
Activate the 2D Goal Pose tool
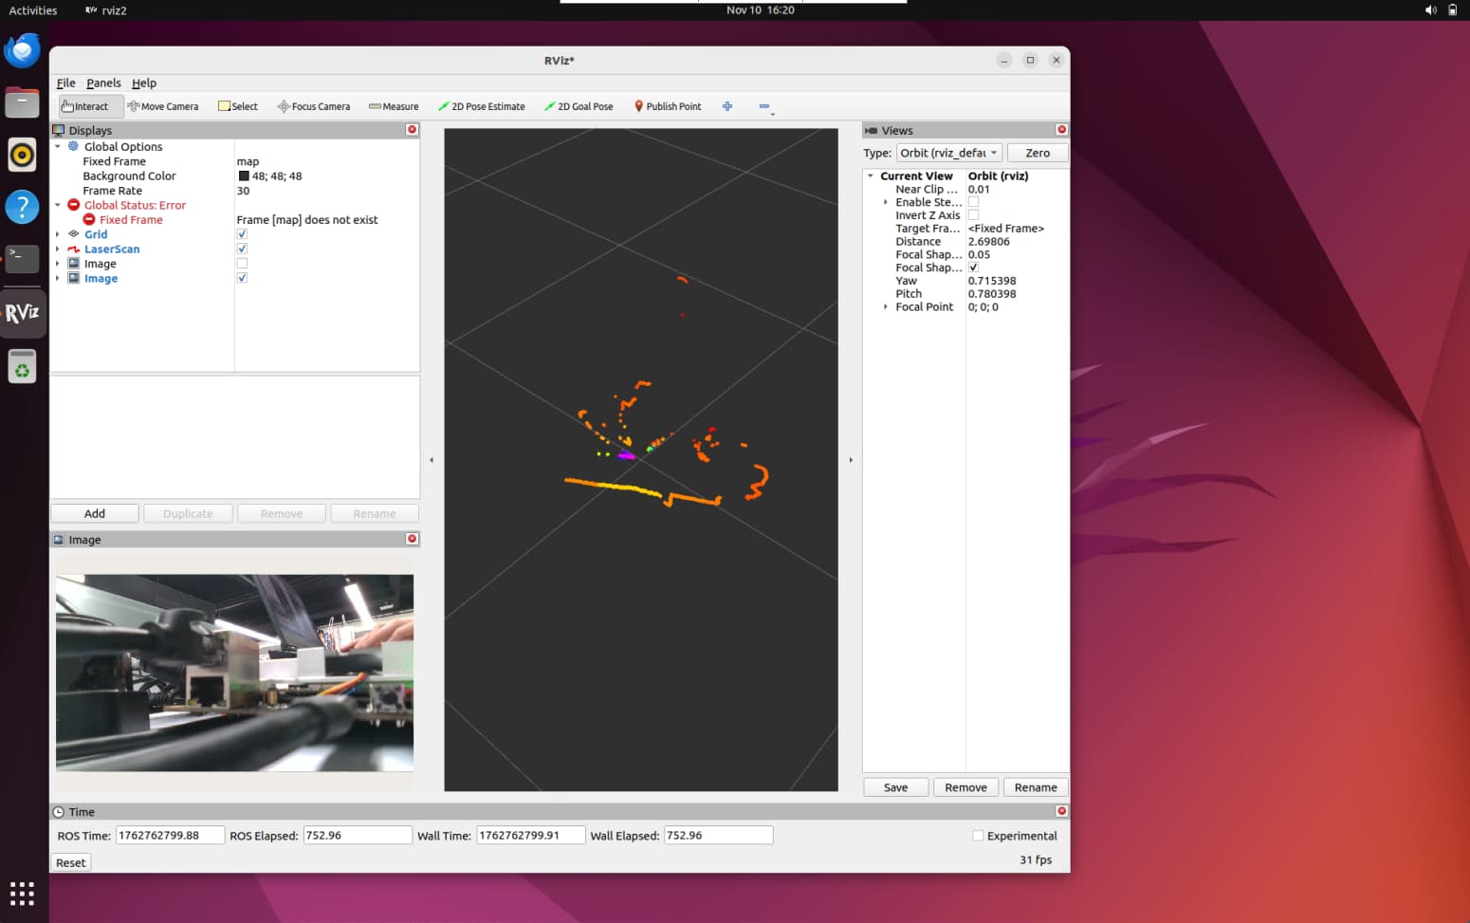(579, 106)
